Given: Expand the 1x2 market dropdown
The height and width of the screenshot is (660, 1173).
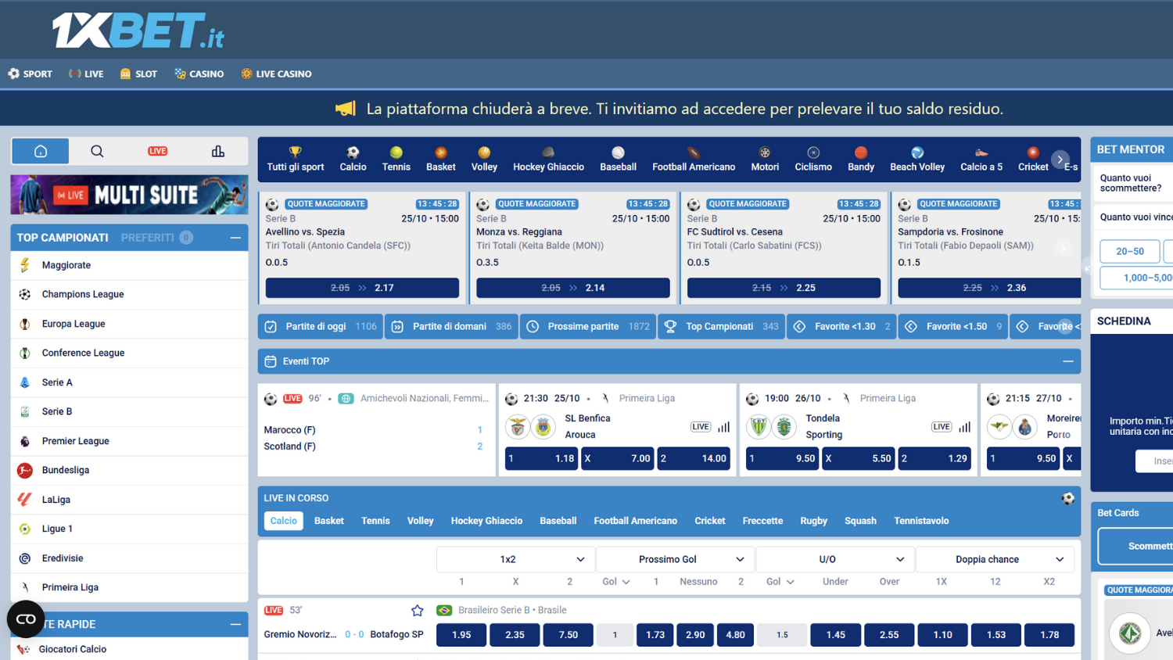Looking at the screenshot, I should [x=515, y=559].
